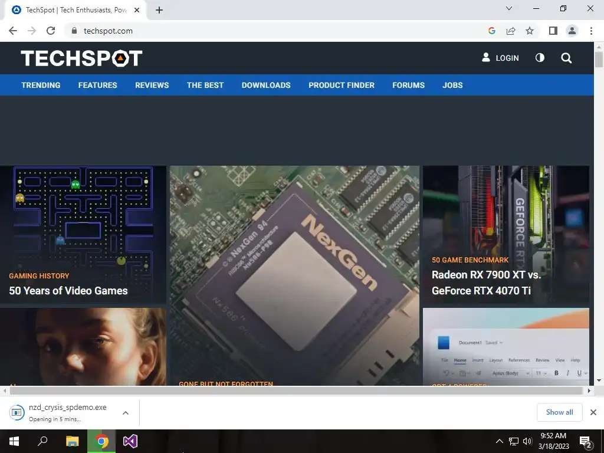
Task: Open the NexGen chip feature image
Action: [294, 275]
